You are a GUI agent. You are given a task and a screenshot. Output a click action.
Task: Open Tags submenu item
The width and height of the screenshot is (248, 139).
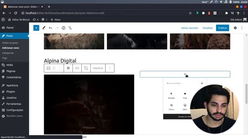pyautogui.click(x=5, y=58)
